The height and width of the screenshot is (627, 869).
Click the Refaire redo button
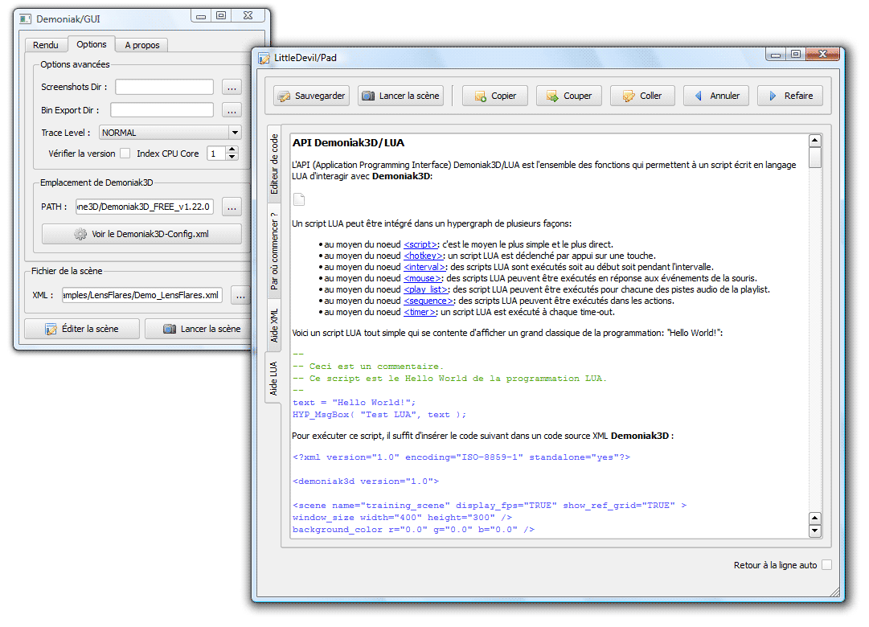(x=789, y=96)
